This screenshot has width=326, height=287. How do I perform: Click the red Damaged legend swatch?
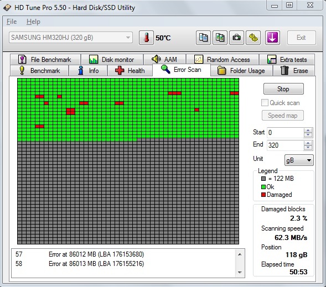263,195
